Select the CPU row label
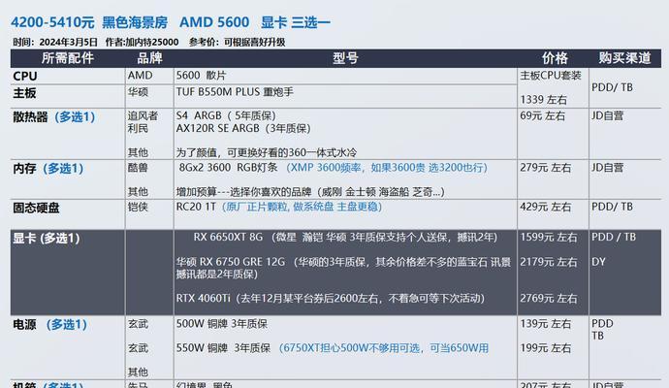Image resolution: width=669 pixels, height=388 pixels. [25, 76]
